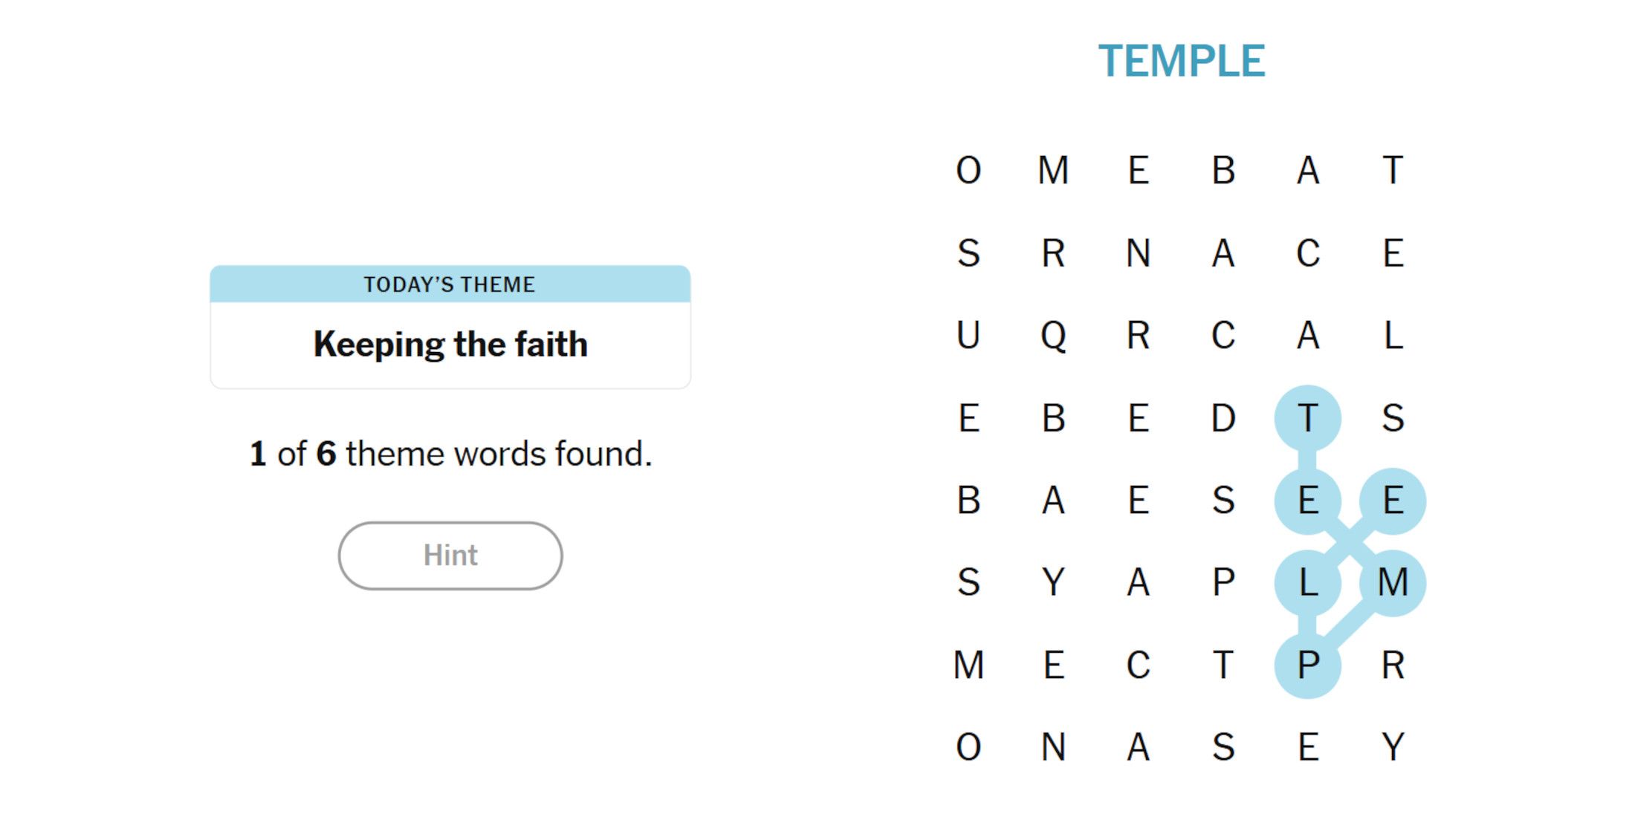Select the letter Q in the grid
Screen dimensions: 1635x817
1053,336
